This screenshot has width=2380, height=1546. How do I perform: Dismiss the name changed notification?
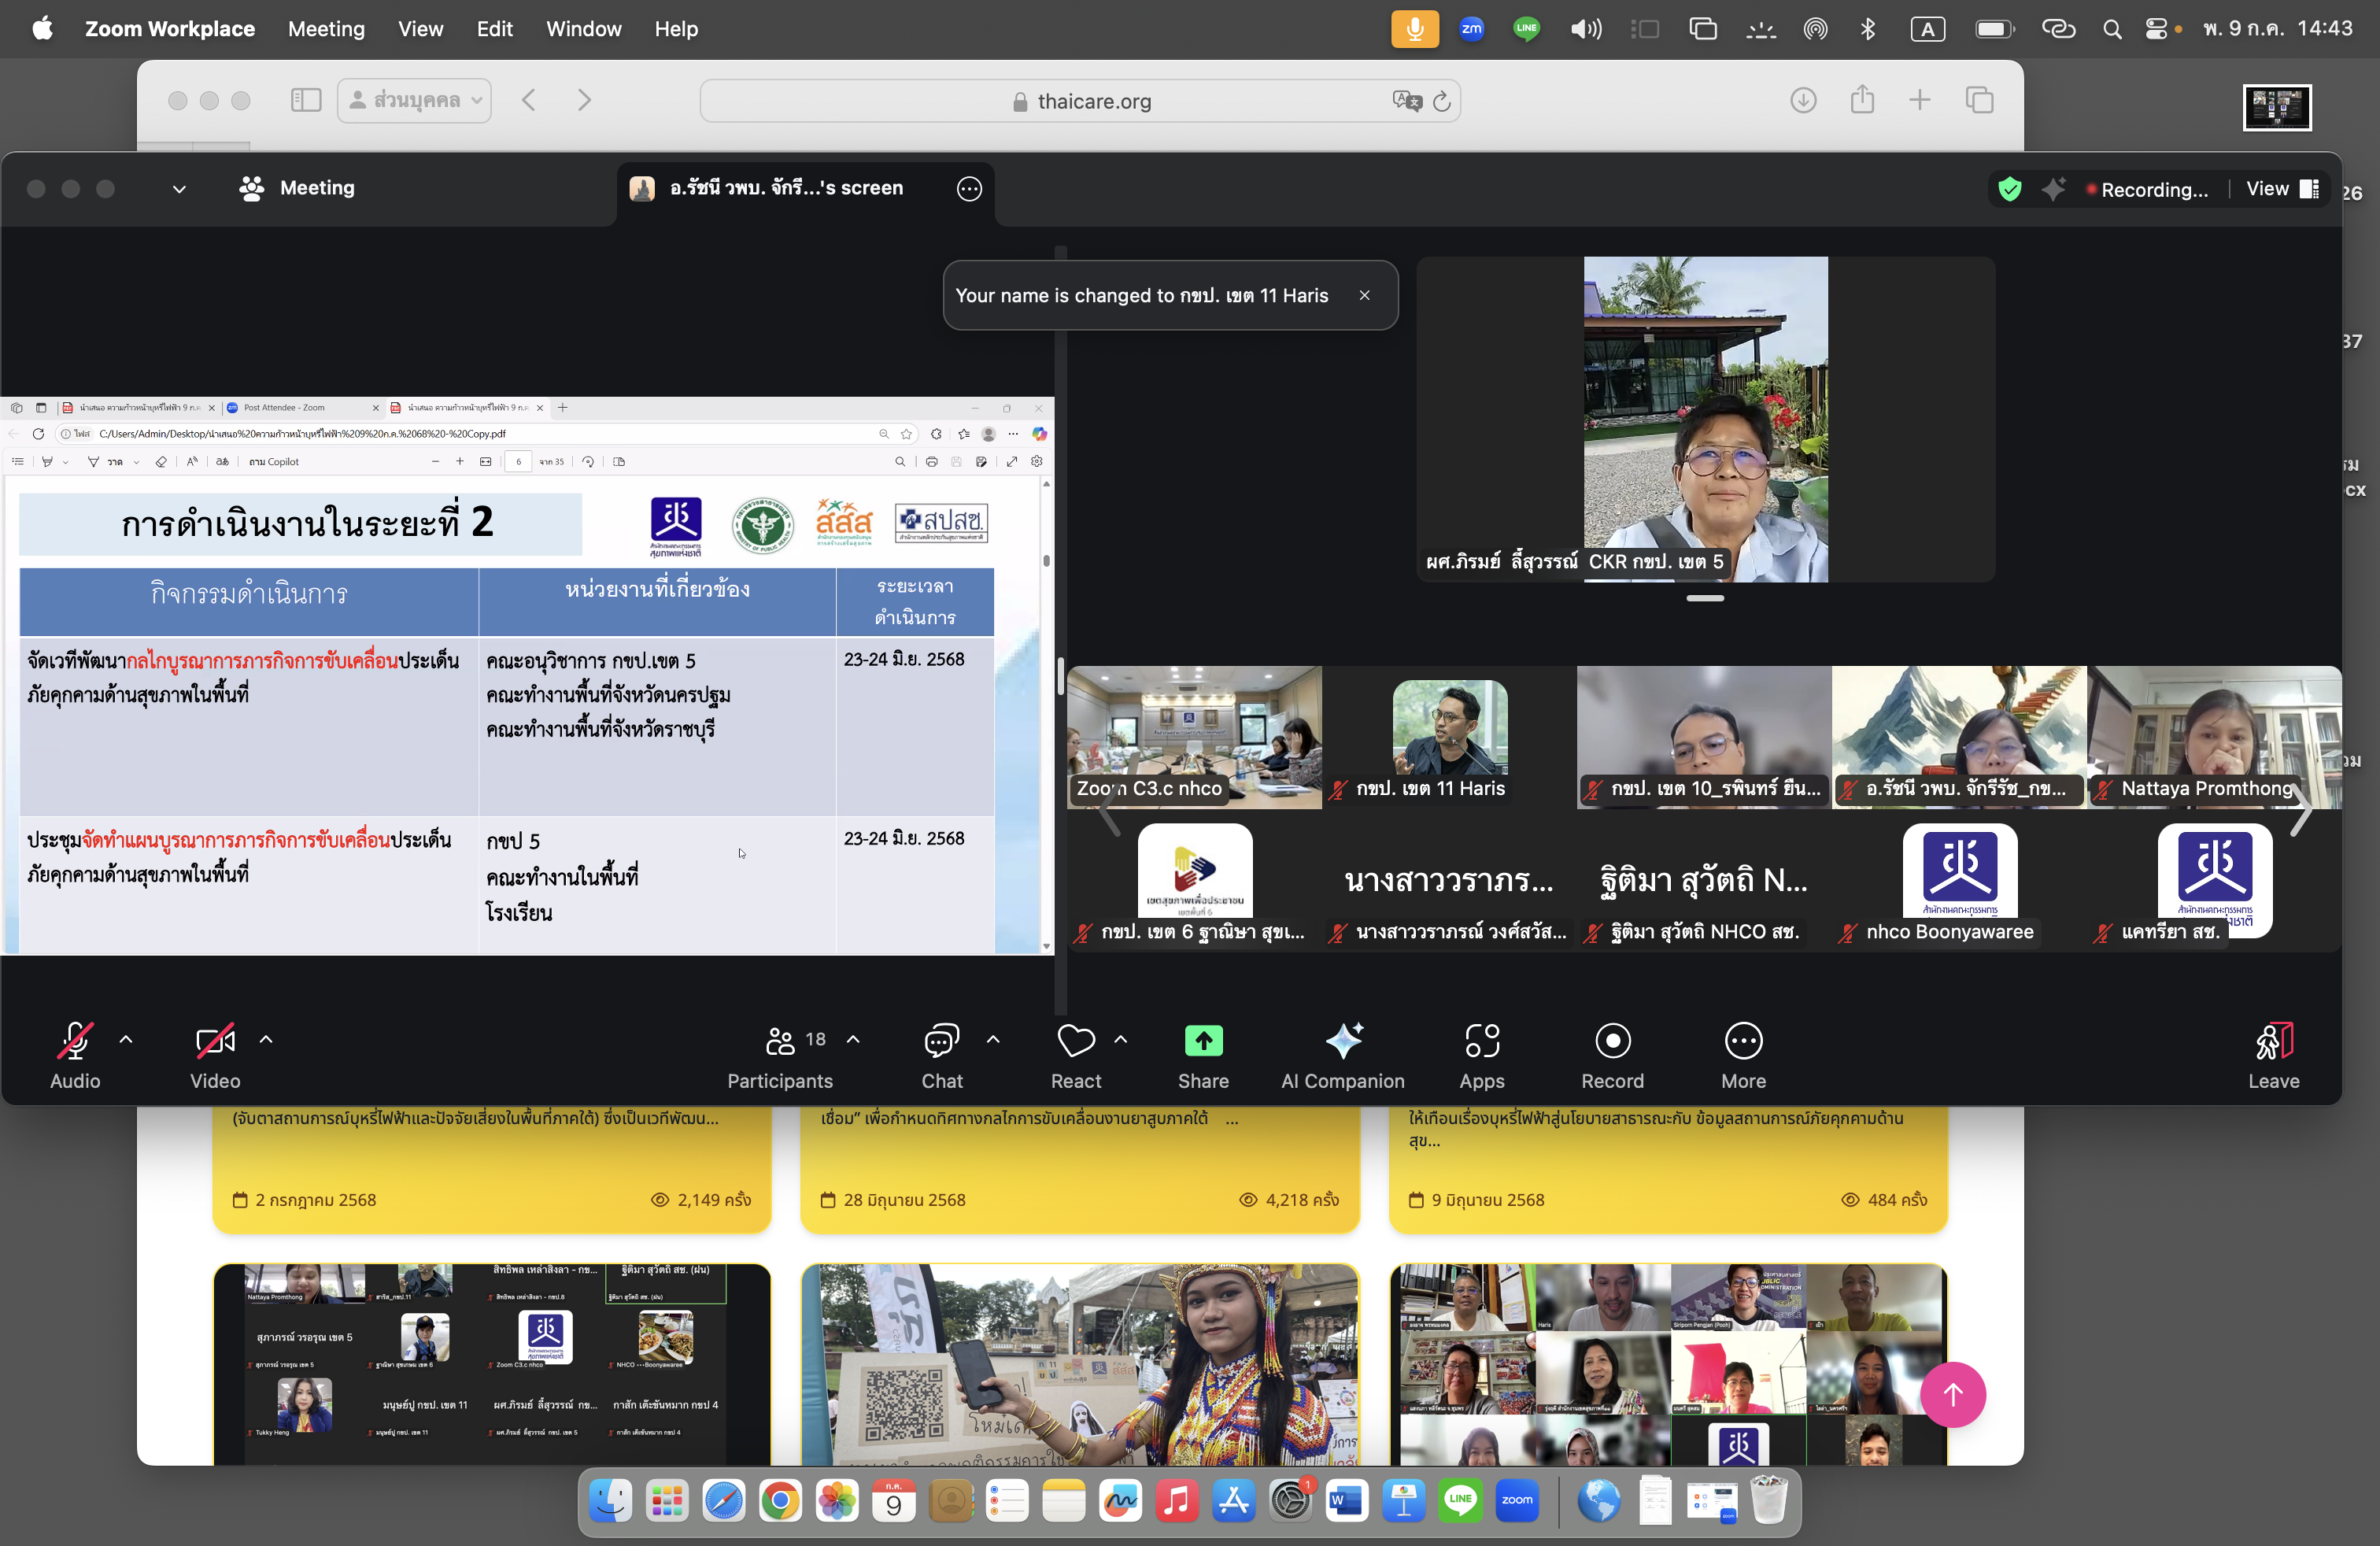(x=1364, y=295)
